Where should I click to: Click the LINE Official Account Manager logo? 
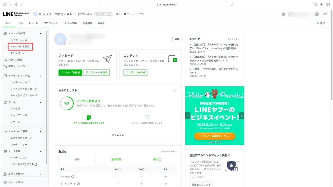(16, 14)
